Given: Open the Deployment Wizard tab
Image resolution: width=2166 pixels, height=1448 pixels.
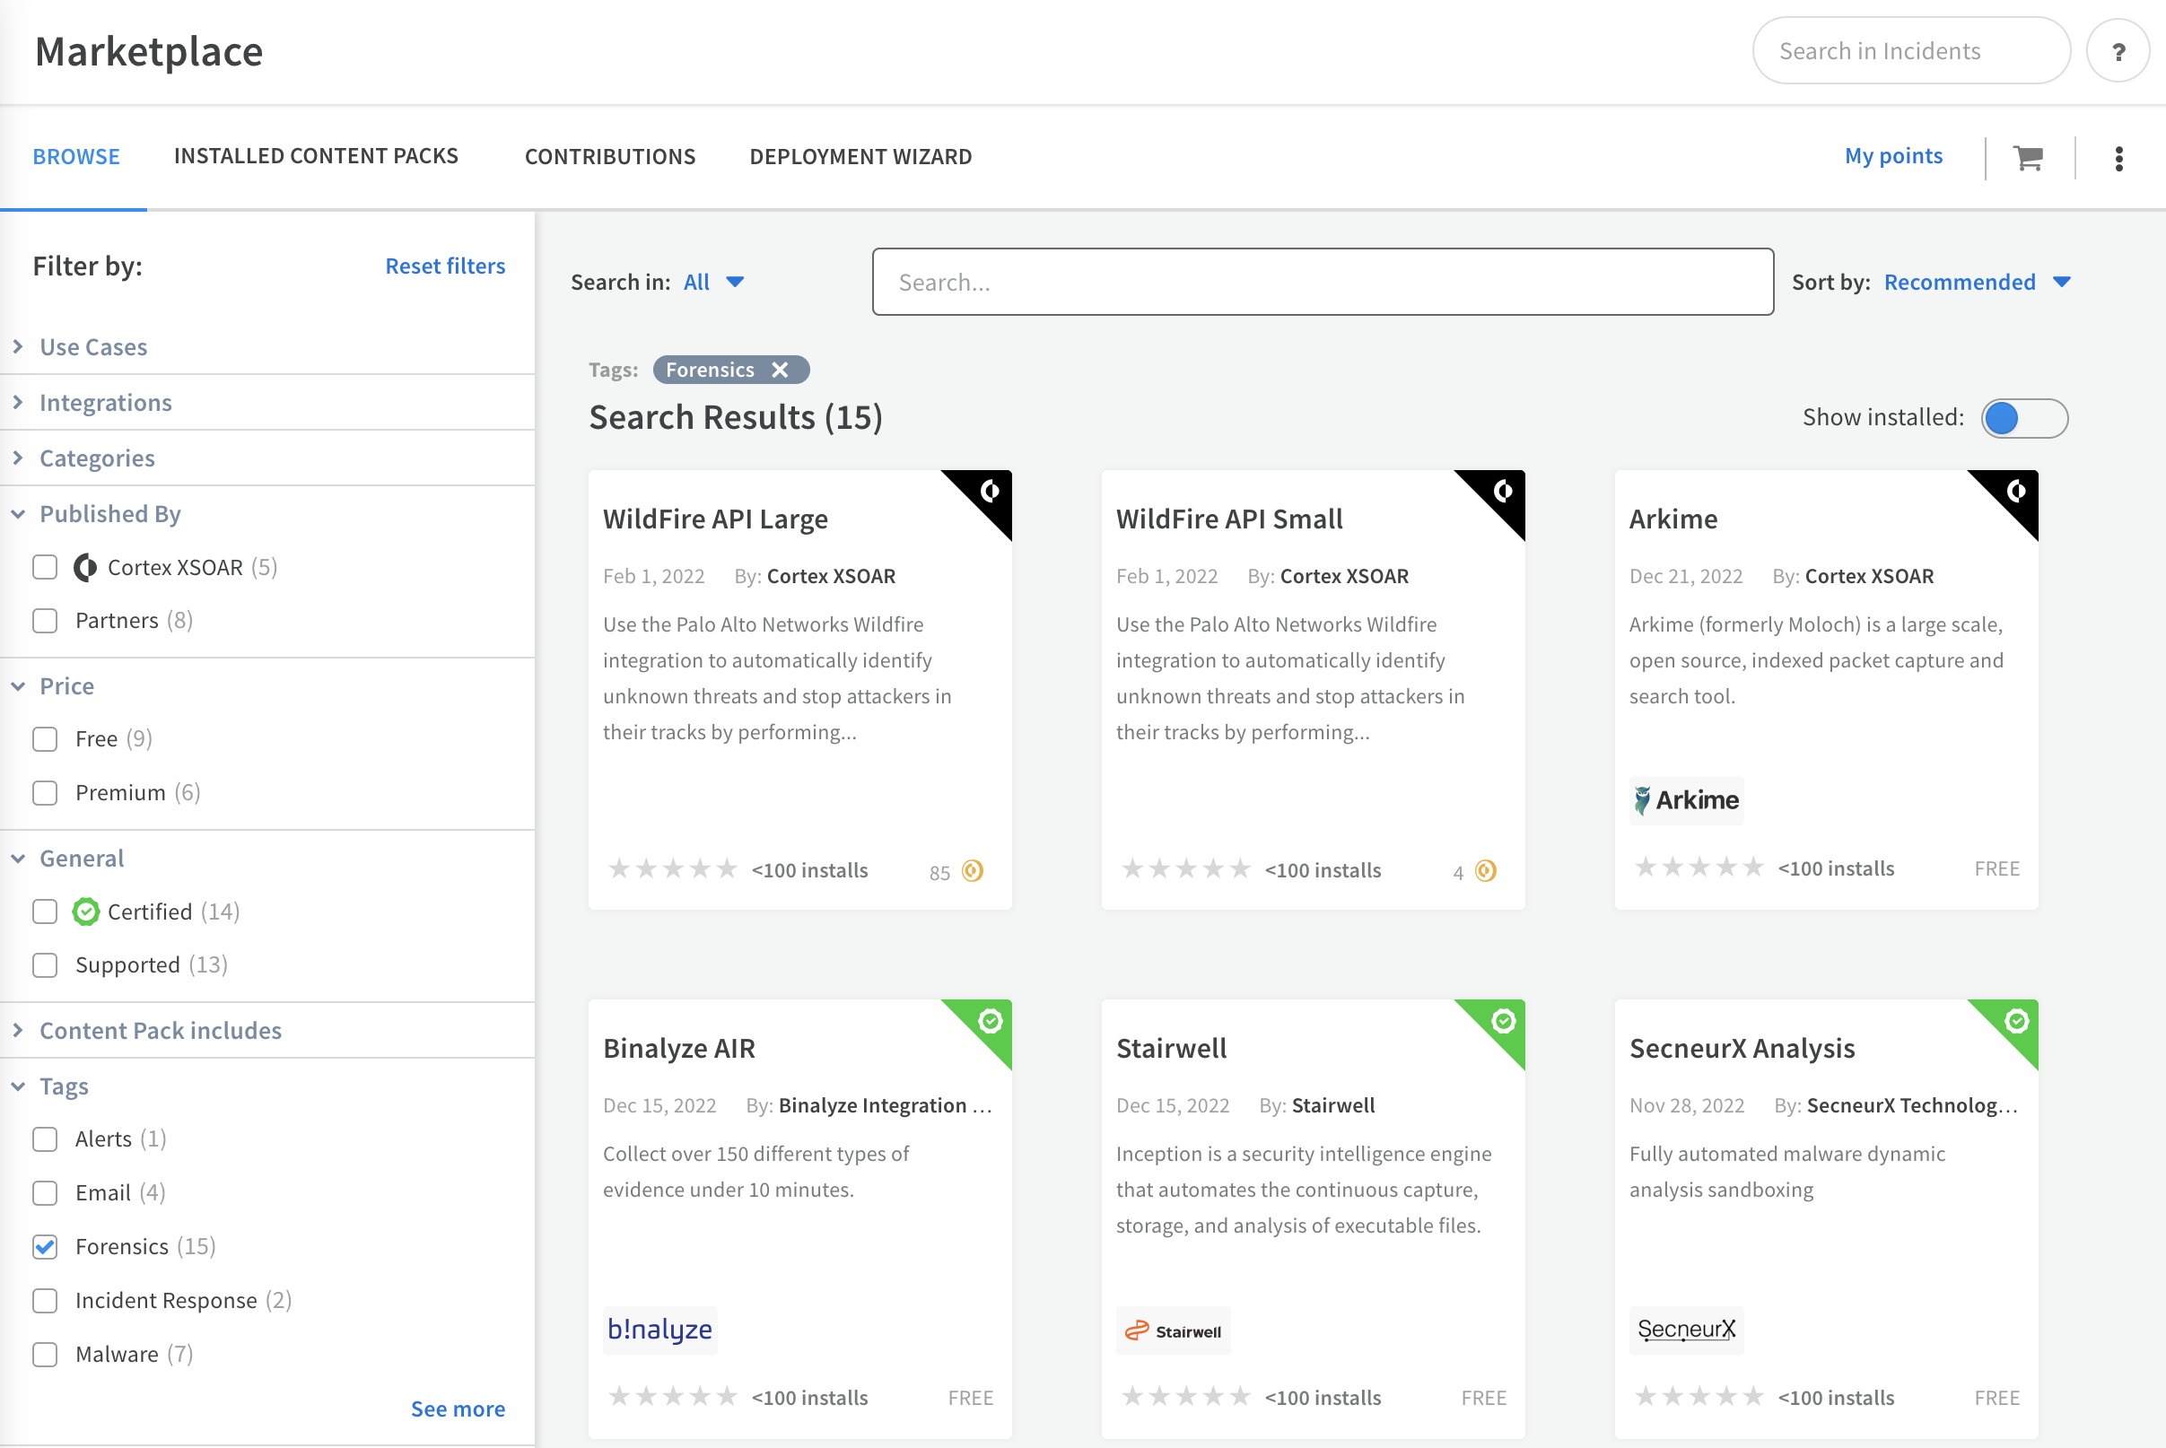Looking at the screenshot, I should (x=860, y=156).
